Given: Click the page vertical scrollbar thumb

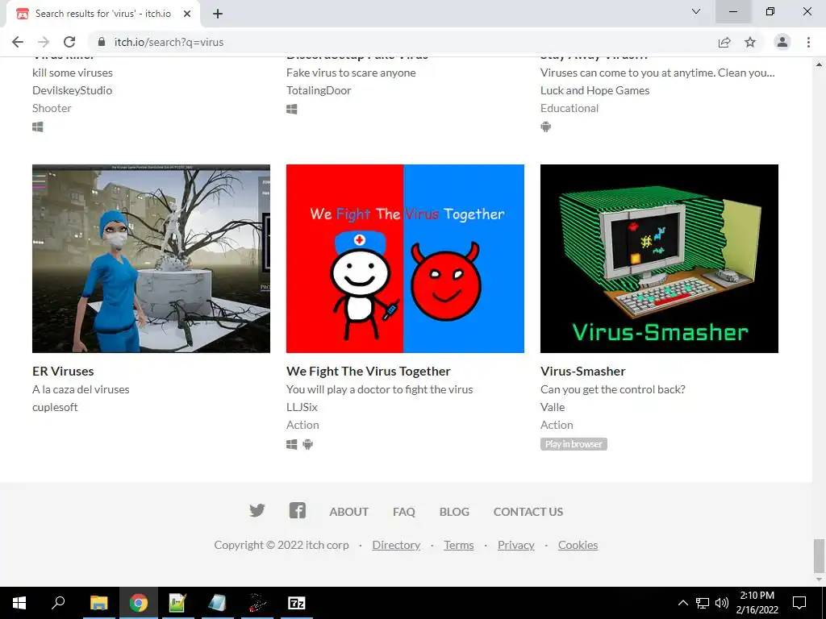Looking at the screenshot, I should click(x=819, y=555).
